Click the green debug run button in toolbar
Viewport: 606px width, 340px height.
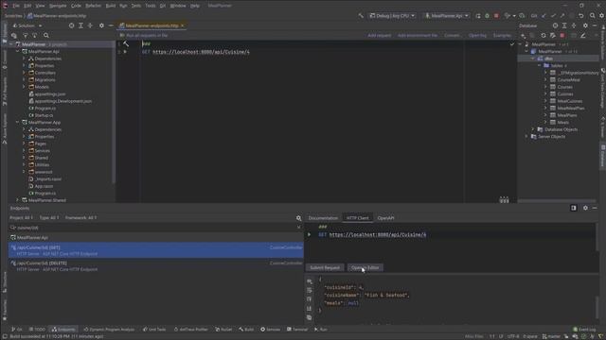[487, 16]
